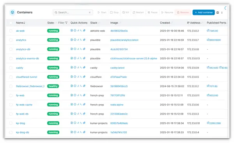This screenshot has width=234, height=143.
Task: Open stats icon for caddy container
Action: pyautogui.click(x=78, y=68)
